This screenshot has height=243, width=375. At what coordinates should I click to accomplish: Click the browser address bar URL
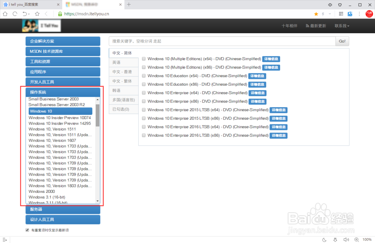(87, 14)
